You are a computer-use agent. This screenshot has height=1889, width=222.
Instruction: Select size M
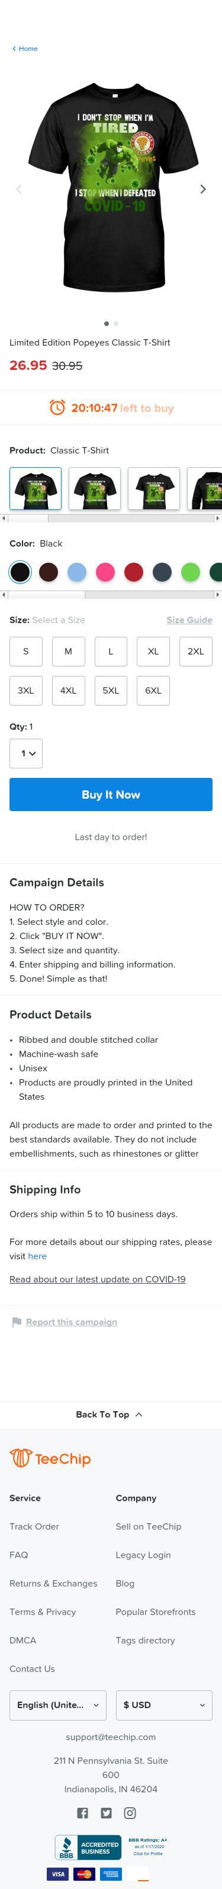68,651
